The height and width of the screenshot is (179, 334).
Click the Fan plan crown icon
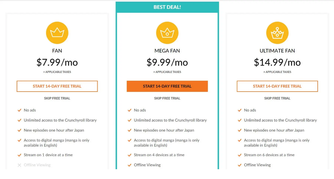point(57,33)
